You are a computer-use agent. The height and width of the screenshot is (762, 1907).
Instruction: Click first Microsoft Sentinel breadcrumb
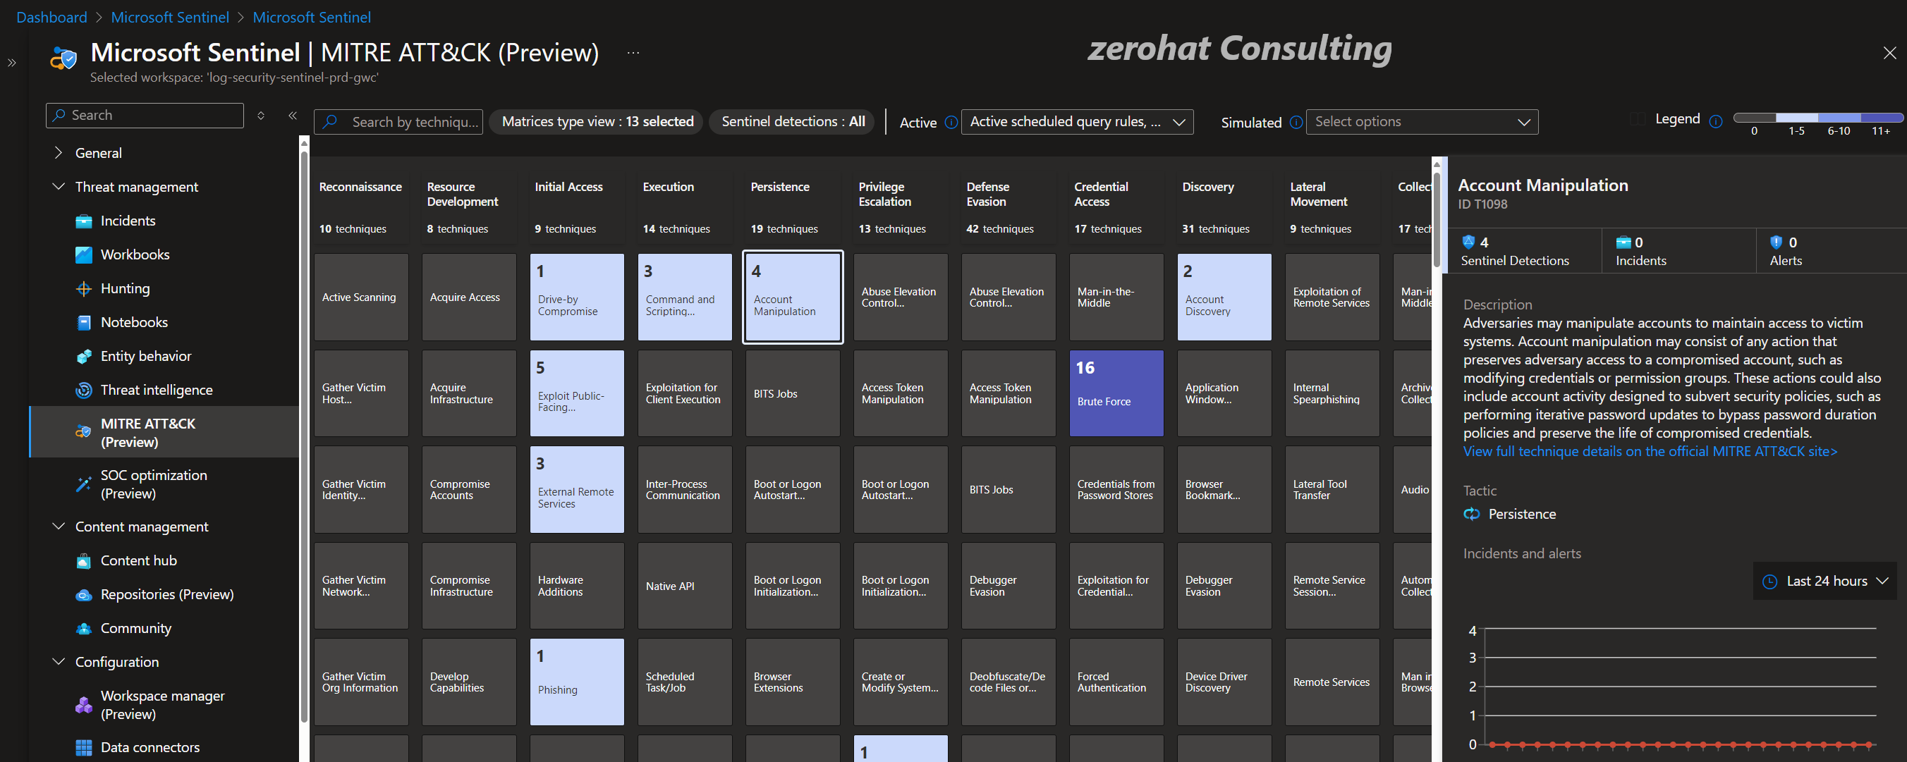point(169,17)
